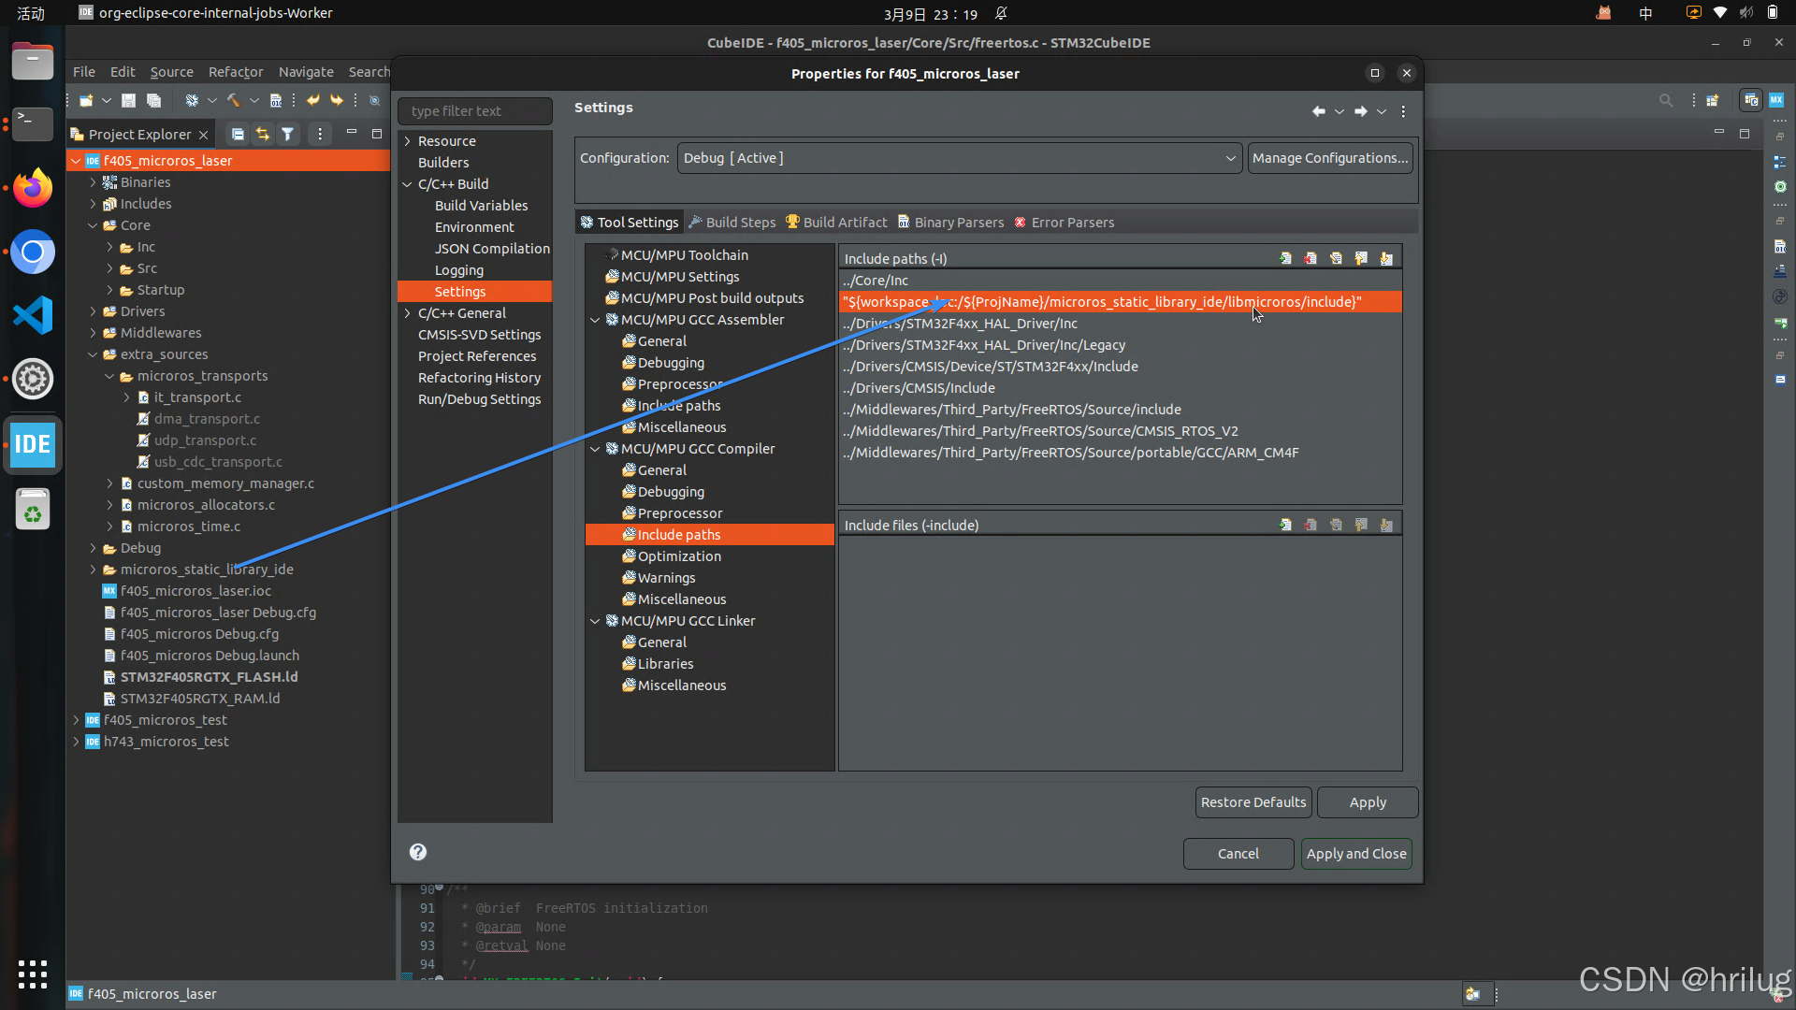The height and width of the screenshot is (1010, 1796).
Task: Open Visual Studio Code from dock
Action: point(33,315)
